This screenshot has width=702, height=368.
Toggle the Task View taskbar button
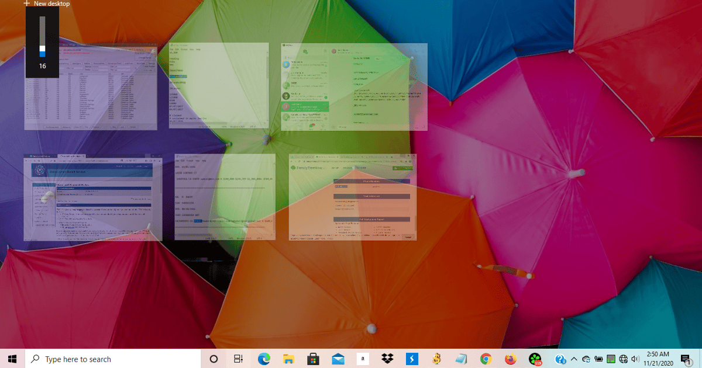(x=239, y=359)
